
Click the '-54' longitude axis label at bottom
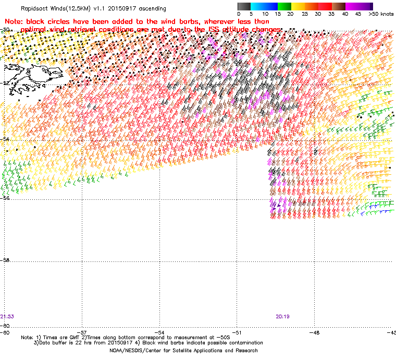point(159,332)
